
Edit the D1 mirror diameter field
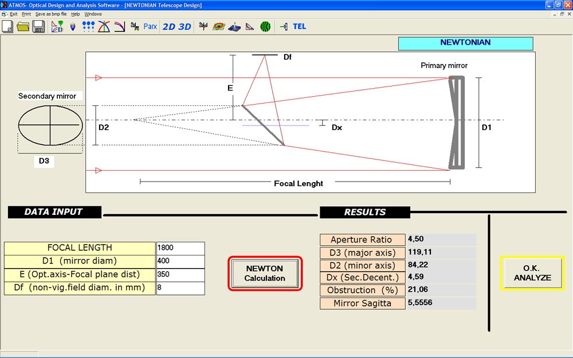click(x=180, y=261)
